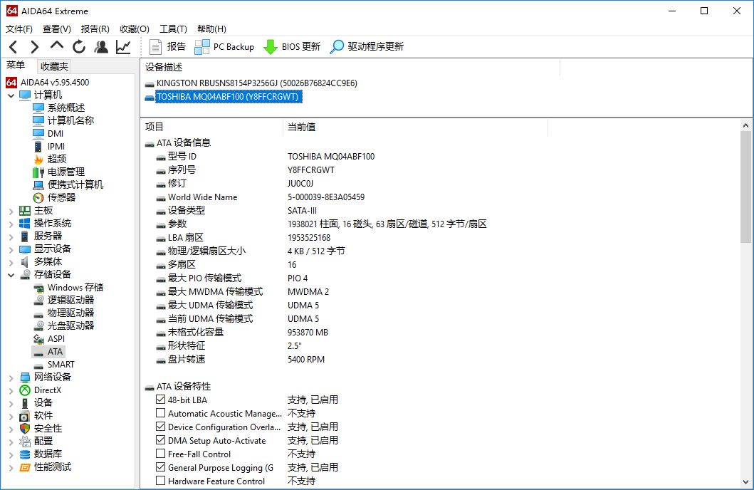The height and width of the screenshot is (490, 754).
Task: Open the 传感器 sensor item
Action: (54, 197)
